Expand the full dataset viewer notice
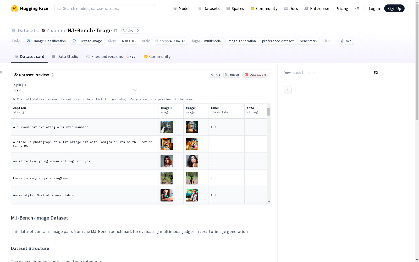This screenshot has width=419, height=262. pos(104,99)
